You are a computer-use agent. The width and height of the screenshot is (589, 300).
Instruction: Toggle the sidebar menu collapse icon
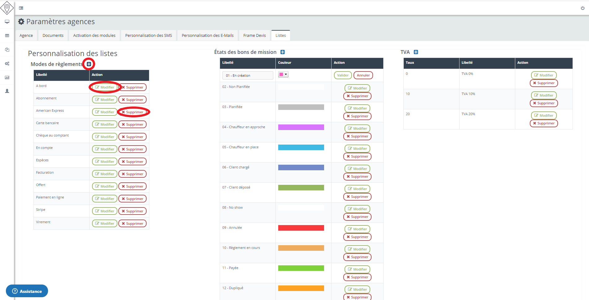(x=21, y=8)
